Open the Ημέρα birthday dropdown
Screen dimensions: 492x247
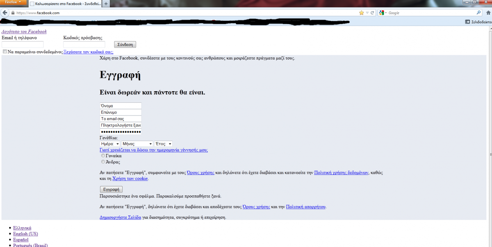[110, 144]
